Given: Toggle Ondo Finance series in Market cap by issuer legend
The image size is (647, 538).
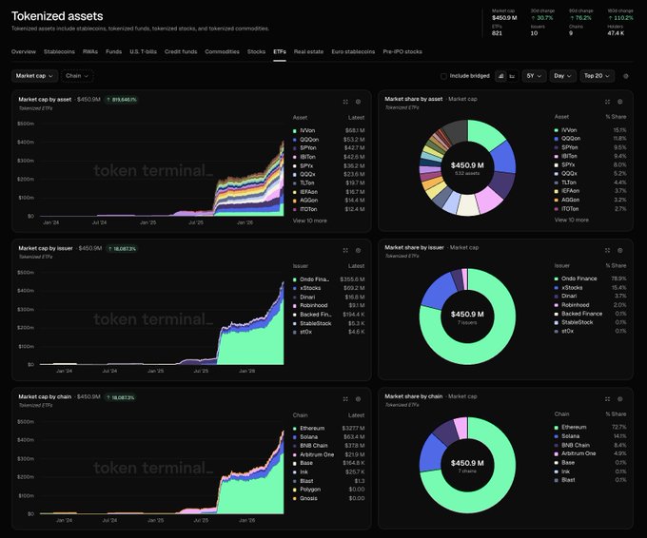Looking at the screenshot, I should point(328,279).
